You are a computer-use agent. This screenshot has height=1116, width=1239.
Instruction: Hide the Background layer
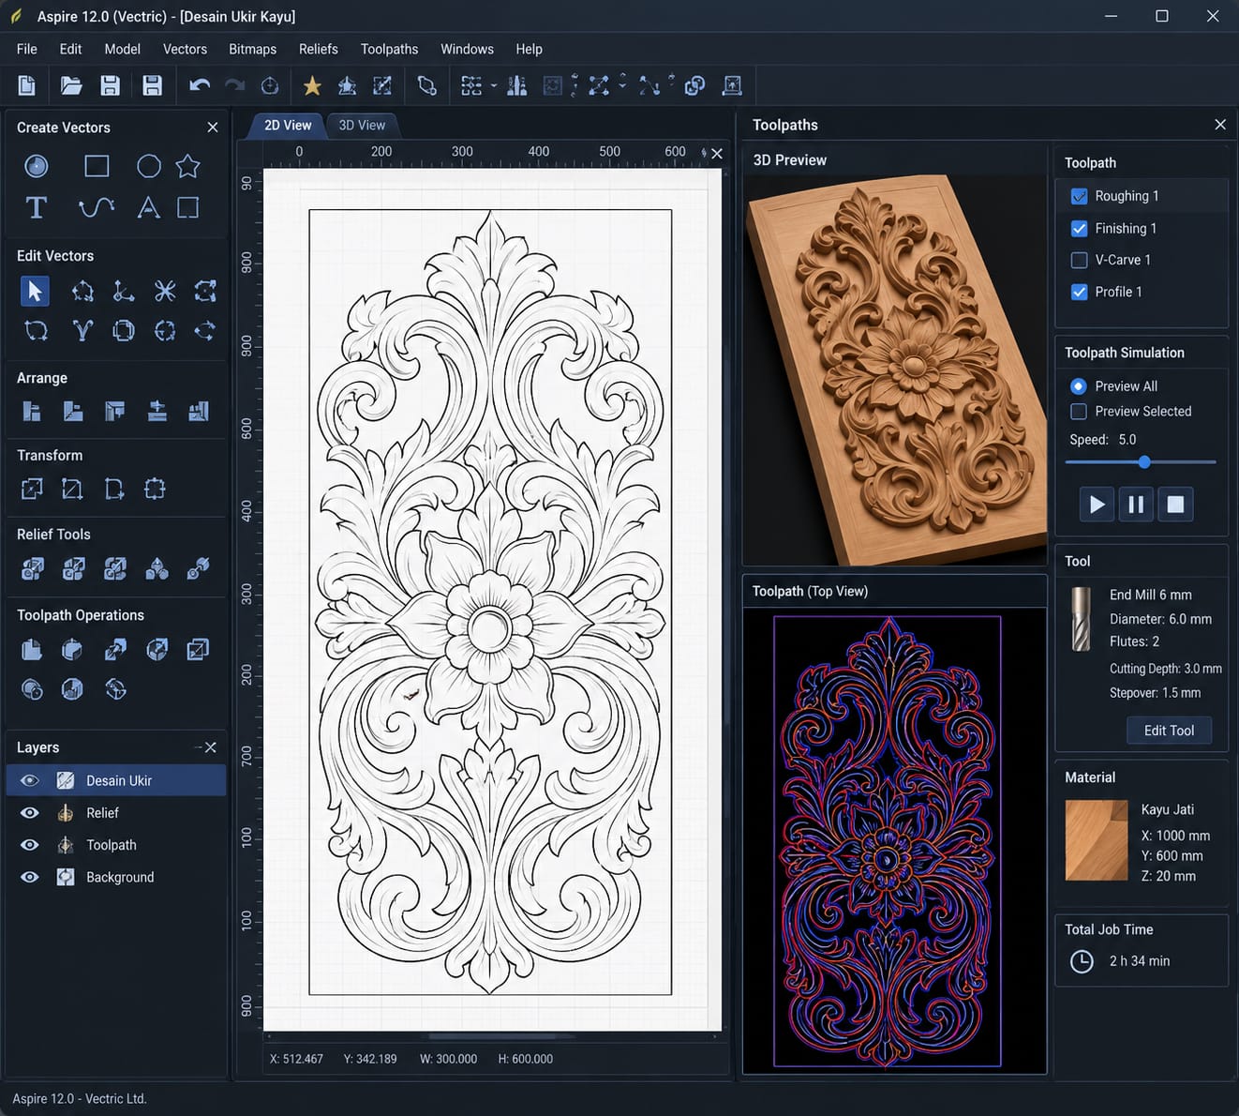pyautogui.click(x=30, y=877)
